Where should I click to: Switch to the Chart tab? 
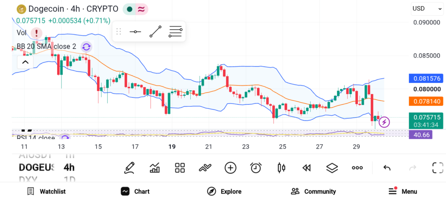click(135, 191)
